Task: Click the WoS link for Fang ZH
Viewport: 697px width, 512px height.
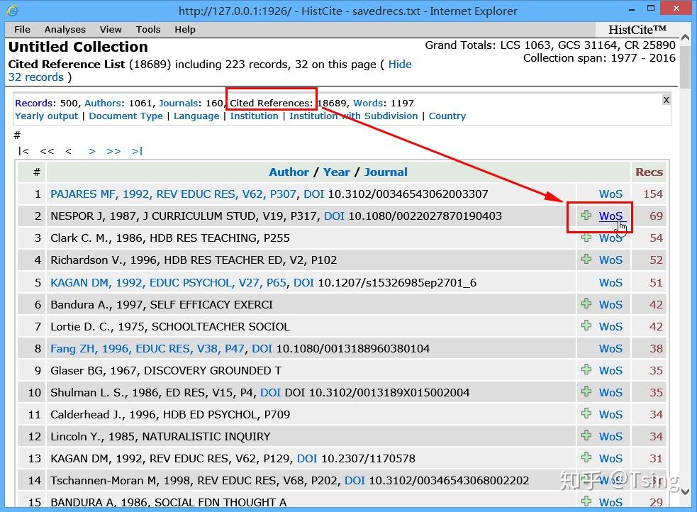Action: (610, 348)
